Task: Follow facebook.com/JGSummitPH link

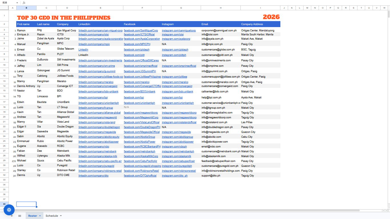Action: [x=140, y=71]
